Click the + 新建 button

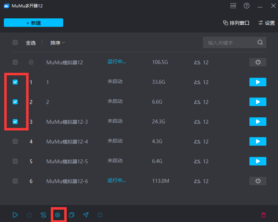[x=34, y=23]
